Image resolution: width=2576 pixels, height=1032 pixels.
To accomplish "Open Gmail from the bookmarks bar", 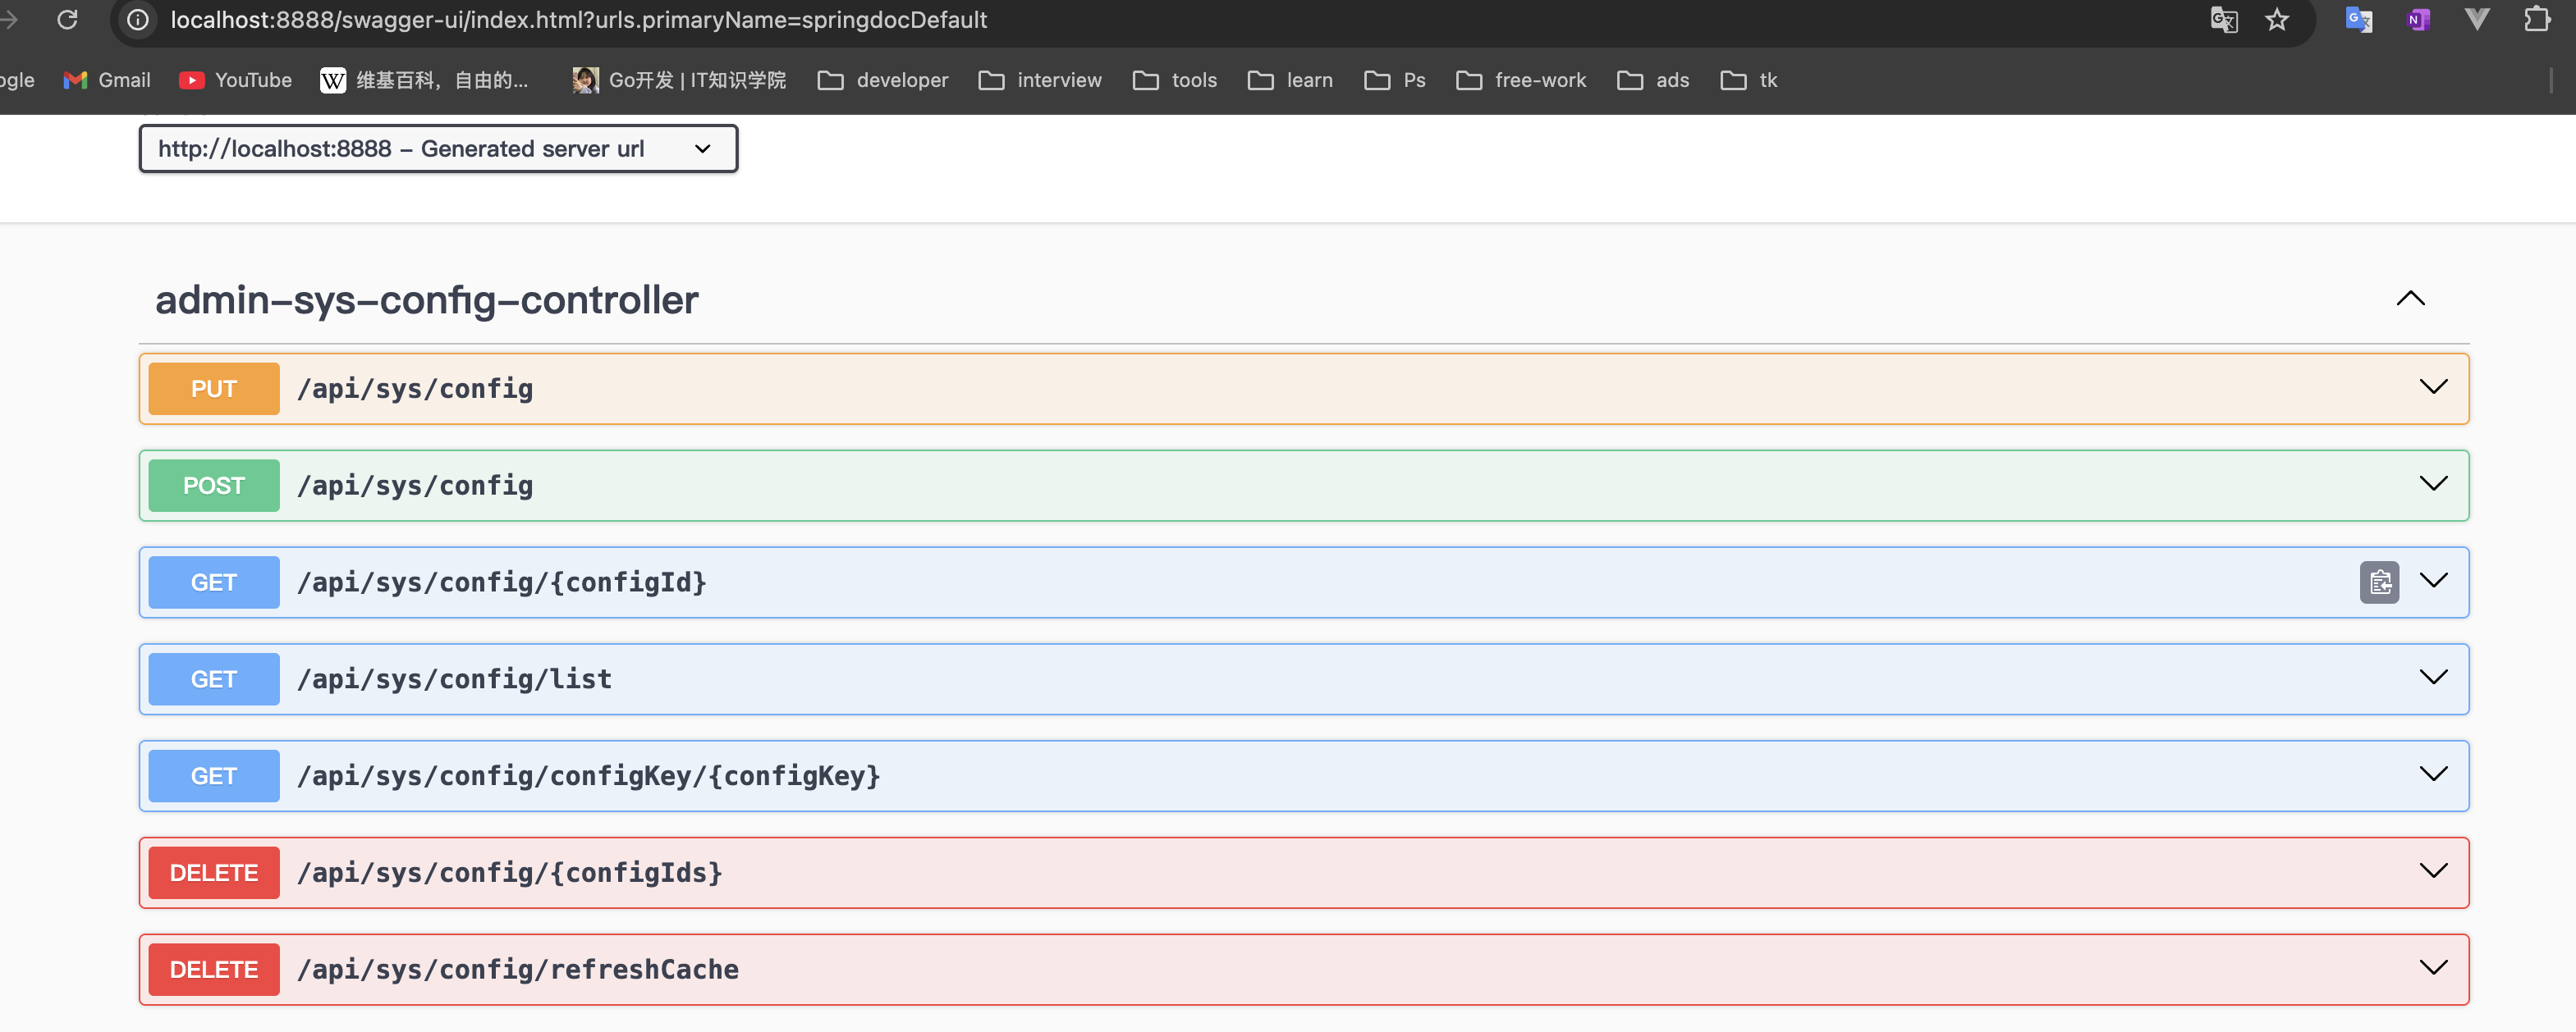I will coord(106,80).
